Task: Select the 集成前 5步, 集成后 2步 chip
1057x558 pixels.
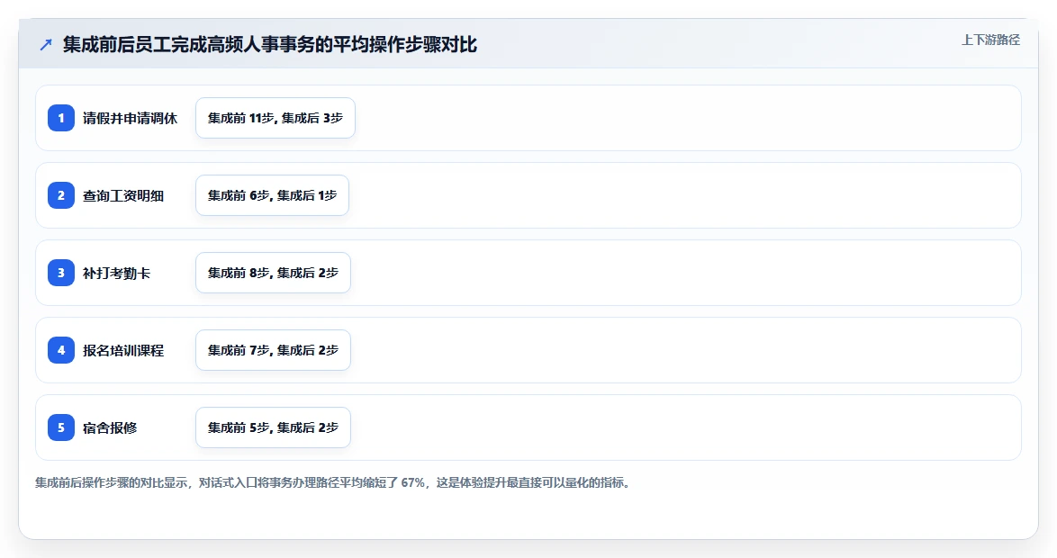Action: click(273, 427)
